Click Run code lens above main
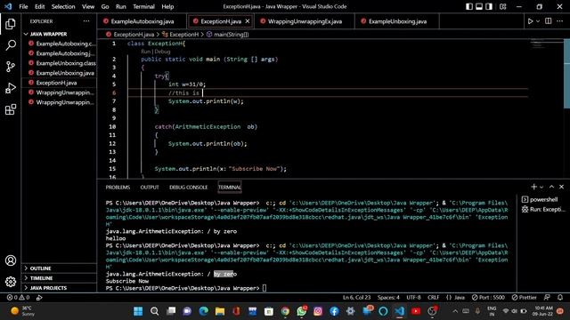570x320 pixels. click(145, 52)
